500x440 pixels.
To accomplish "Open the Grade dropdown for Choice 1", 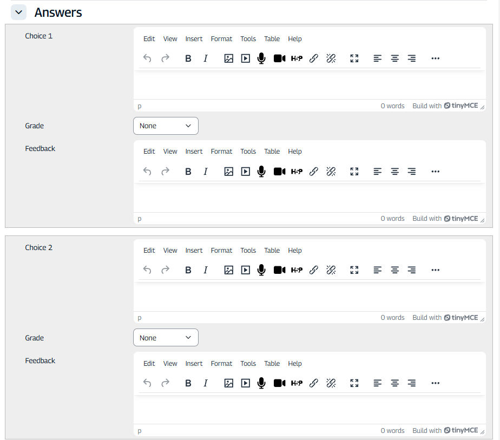I will coord(166,126).
